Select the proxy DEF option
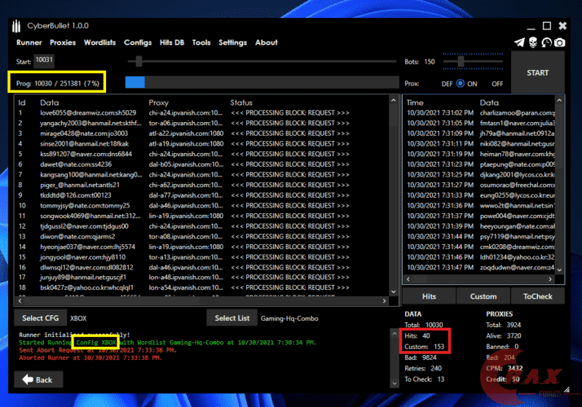 (x=447, y=84)
